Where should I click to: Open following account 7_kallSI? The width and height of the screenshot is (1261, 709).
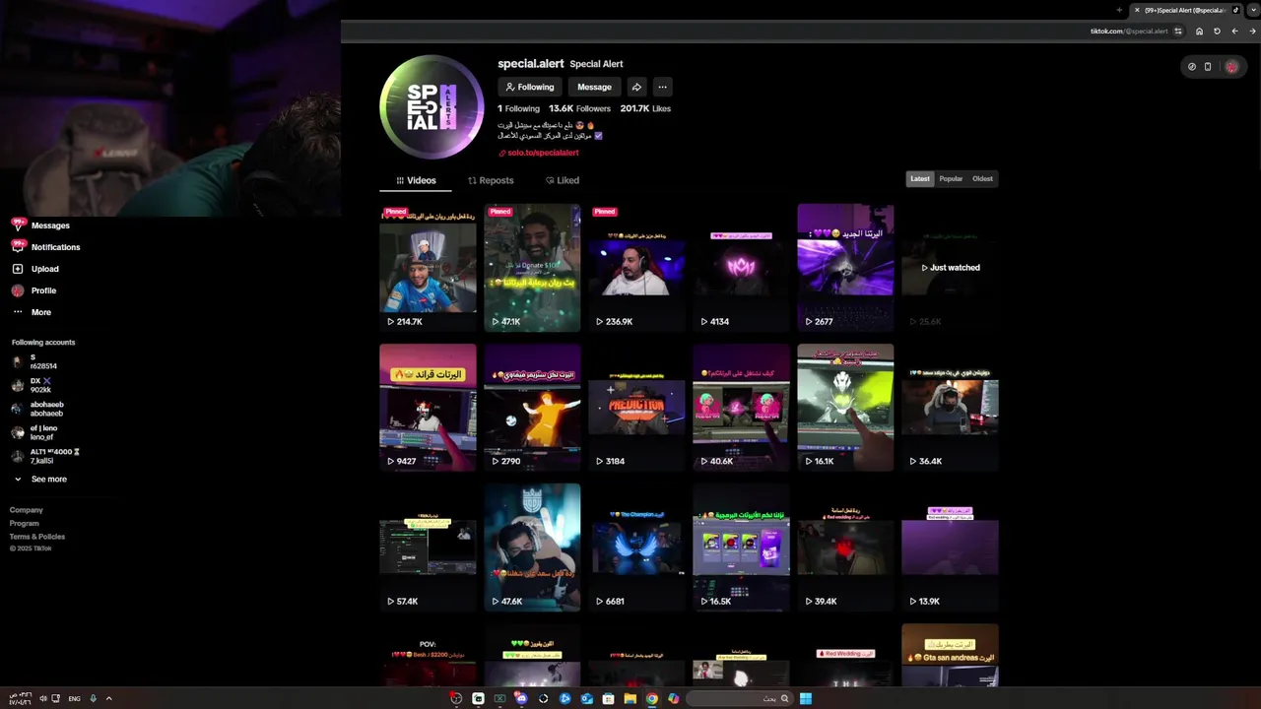click(x=45, y=456)
